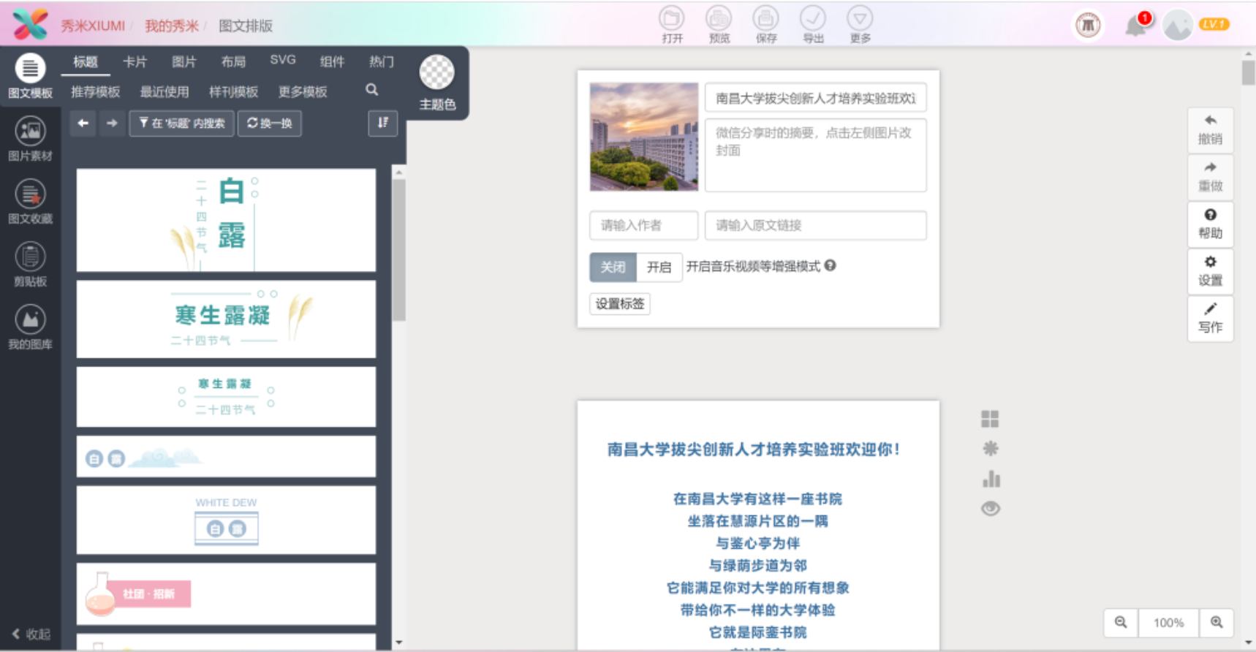
Task: Open the 设置 settings gear
Action: tap(1210, 270)
